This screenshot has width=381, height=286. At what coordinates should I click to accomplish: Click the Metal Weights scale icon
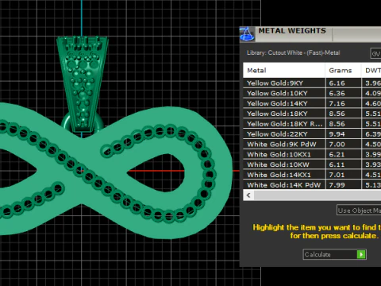point(247,34)
